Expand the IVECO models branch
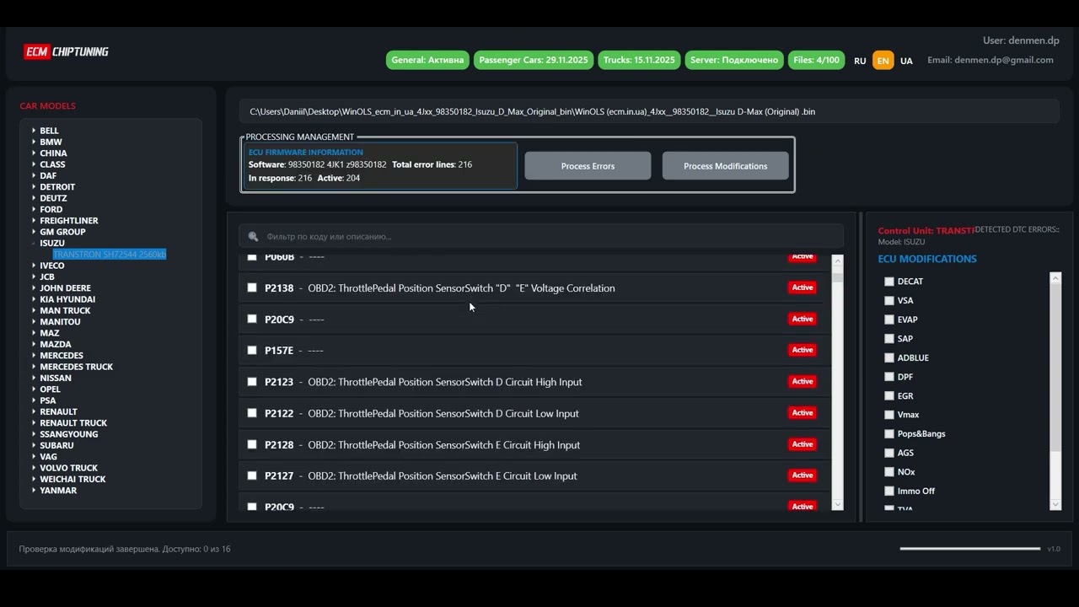The width and height of the screenshot is (1079, 607). [x=34, y=266]
